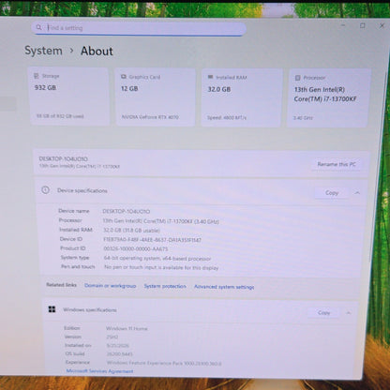Open Advanced system settings link
Image resolution: width=390 pixels, height=390 pixels.
[224, 287]
